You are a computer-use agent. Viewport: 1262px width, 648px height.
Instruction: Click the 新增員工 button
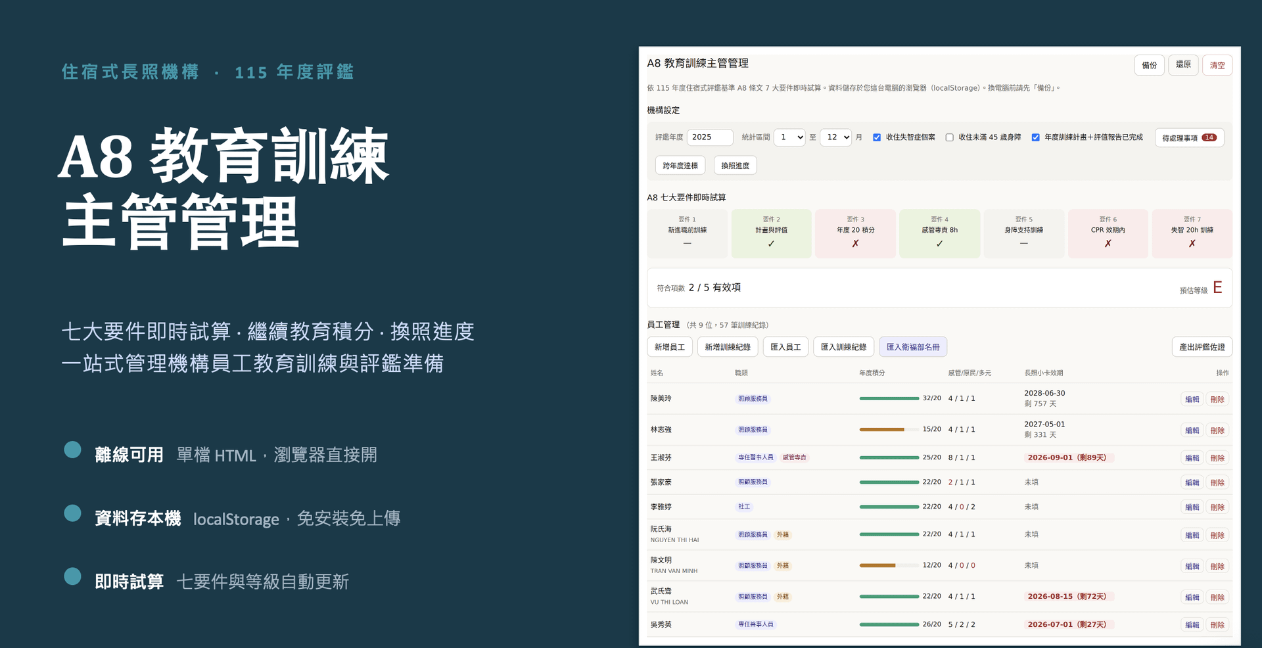(x=669, y=347)
